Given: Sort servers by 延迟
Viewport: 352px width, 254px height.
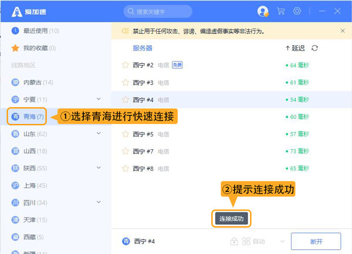Looking at the screenshot, I should 295,48.
